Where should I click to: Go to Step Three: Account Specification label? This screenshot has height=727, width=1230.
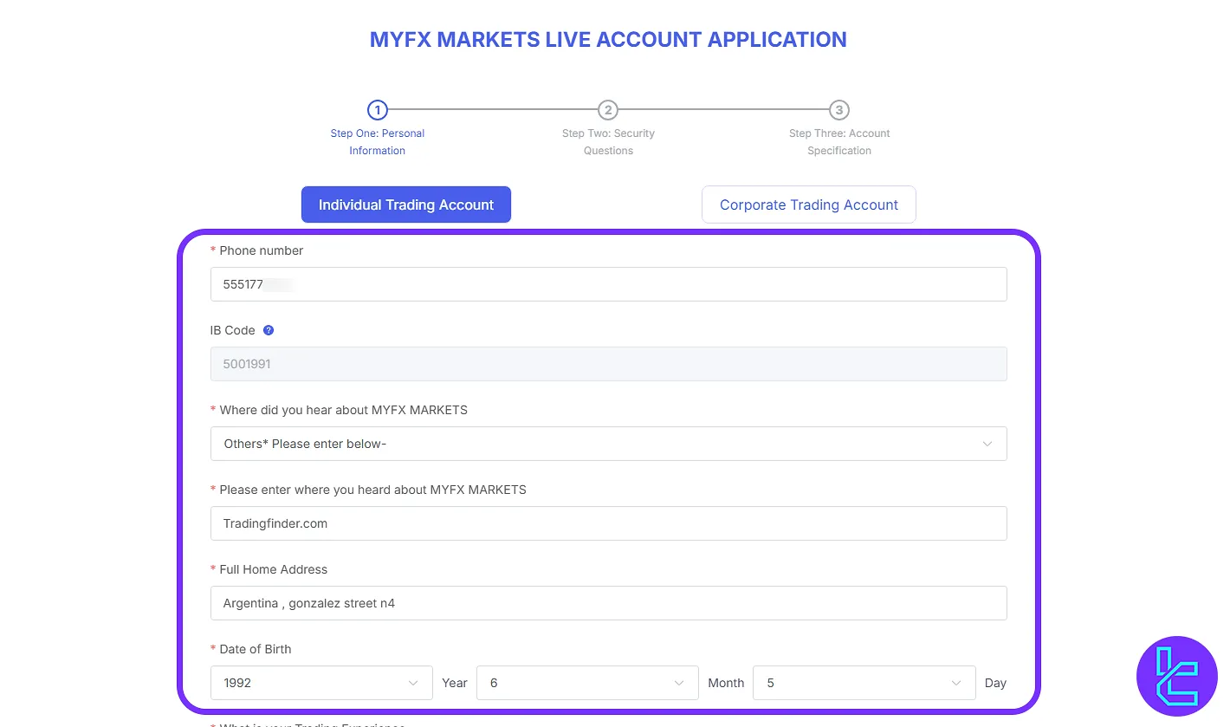point(838,142)
